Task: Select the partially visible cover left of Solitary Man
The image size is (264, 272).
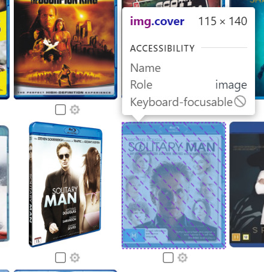Action: coord(4,184)
